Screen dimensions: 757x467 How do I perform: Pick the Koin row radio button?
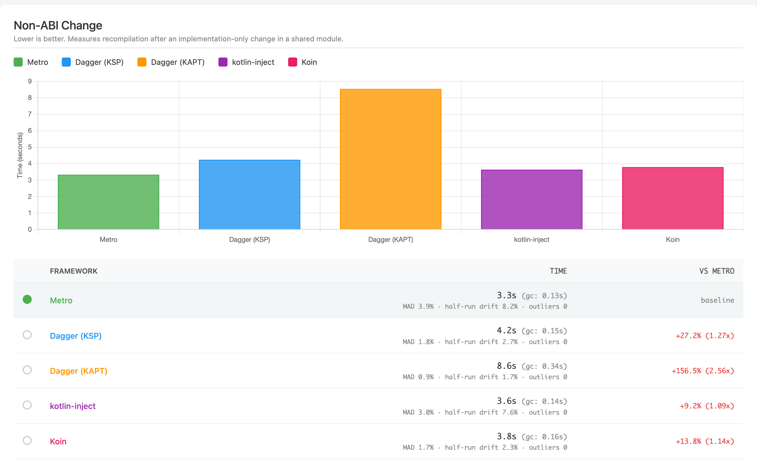(x=27, y=440)
